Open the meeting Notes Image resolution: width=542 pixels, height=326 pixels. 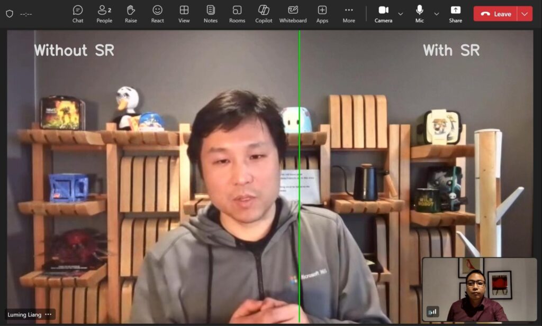point(210,13)
